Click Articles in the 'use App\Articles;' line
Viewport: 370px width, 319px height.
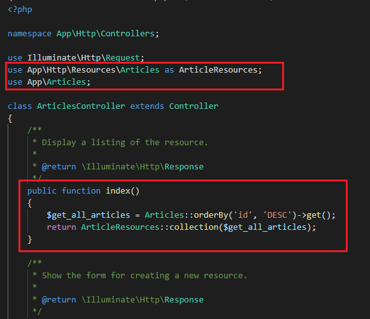pos(66,82)
